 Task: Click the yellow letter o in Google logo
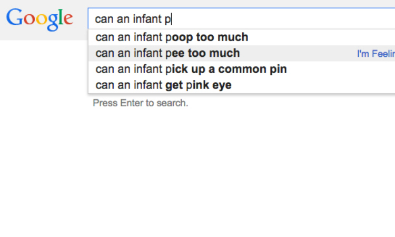[x=42, y=19]
